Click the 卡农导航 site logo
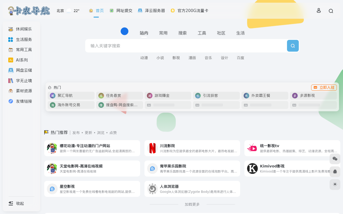 coord(29,11)
